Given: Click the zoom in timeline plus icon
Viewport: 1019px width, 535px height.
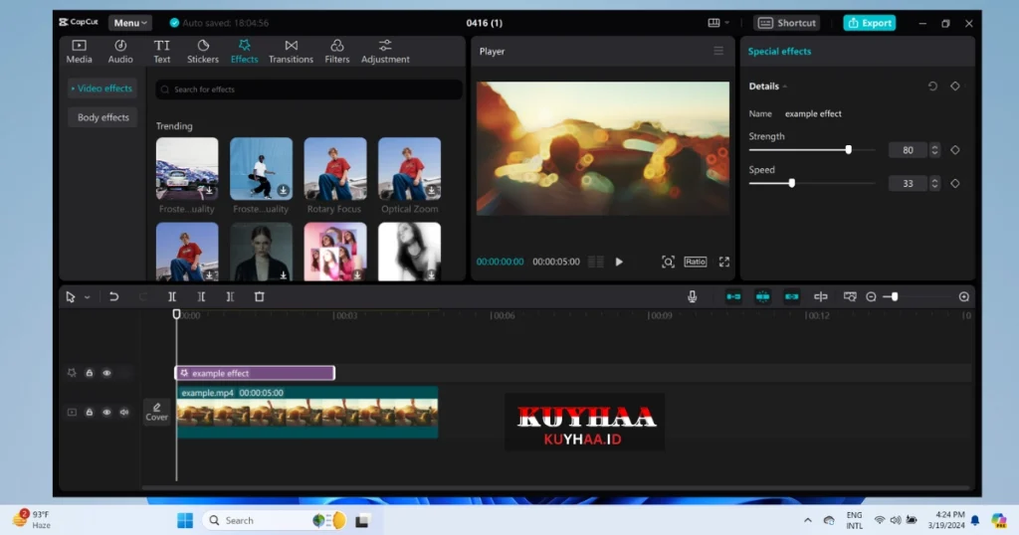Looking at the screenshot, I should tap(963, 296).
